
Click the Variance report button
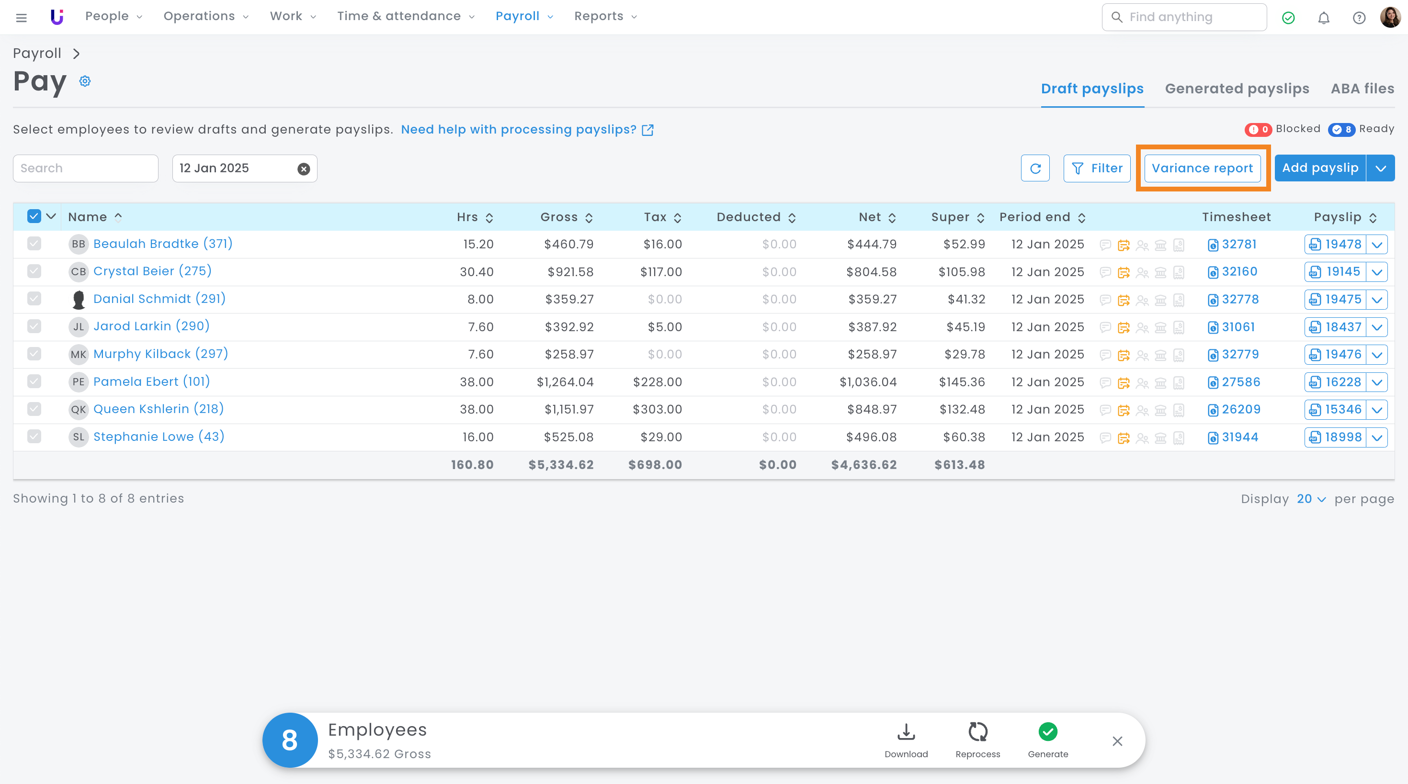[1202, 168]
